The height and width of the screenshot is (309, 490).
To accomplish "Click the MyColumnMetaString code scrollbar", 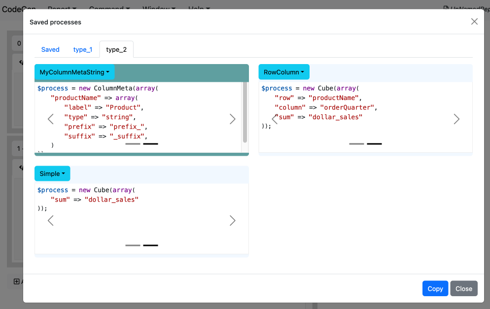I will click(x=245, y=112).
